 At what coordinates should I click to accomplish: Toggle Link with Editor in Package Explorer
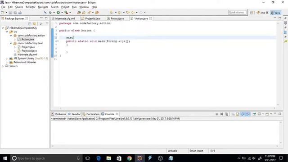34,24
